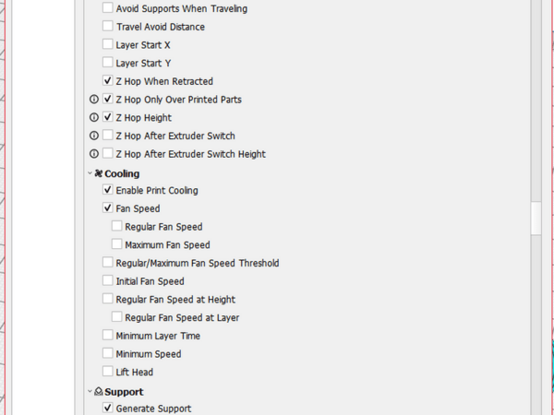The width and height of the screenshot is (554, 415).
Task: Check Maximum Fan Speed option
Action: pyautogui.click(x=117, y=244)
